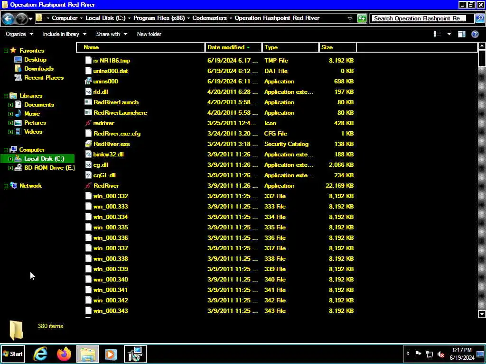This screenshot has width=486, height=364.
Task: Sort by the Type column header
Action: (290, 47)
